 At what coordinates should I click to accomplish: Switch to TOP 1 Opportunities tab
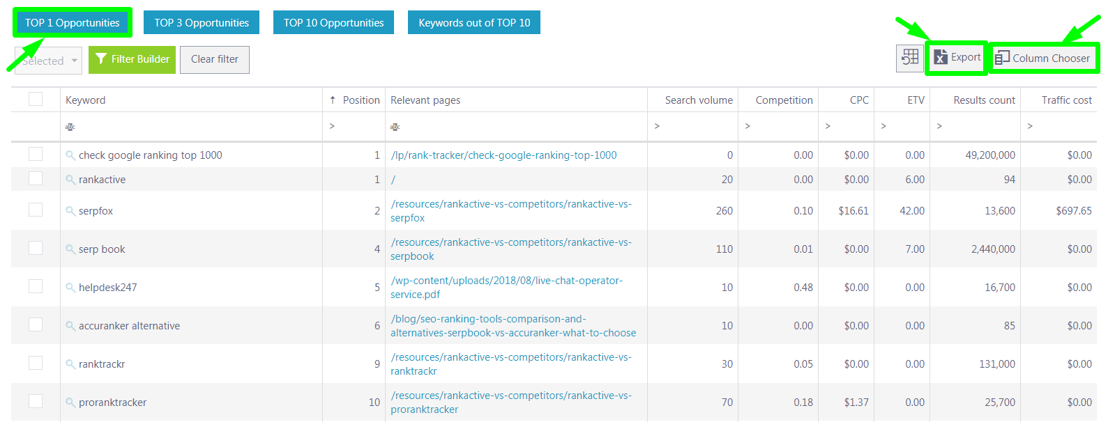(73, 22)
